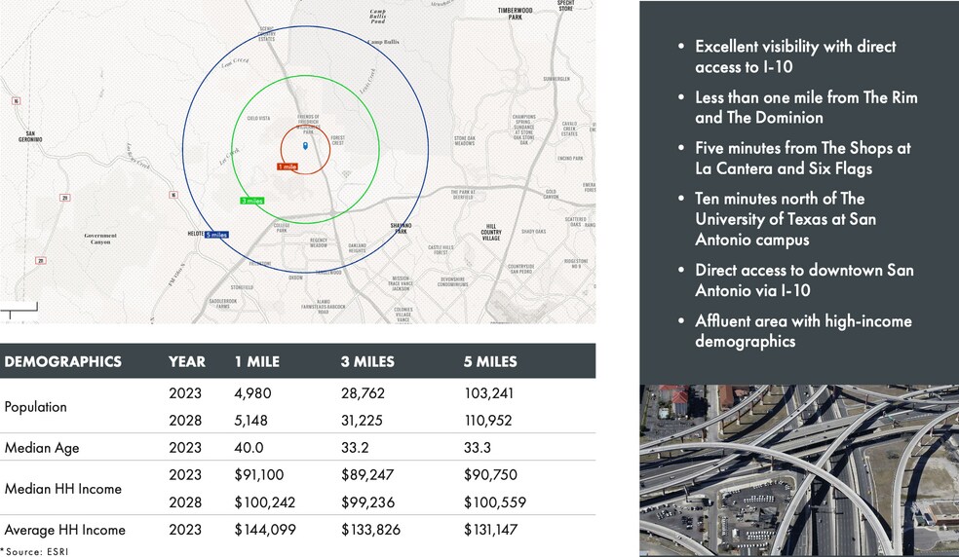Select the Government Canyon map label
The width and height of the screenshot is (959, 557).
(x=100, y=239)
